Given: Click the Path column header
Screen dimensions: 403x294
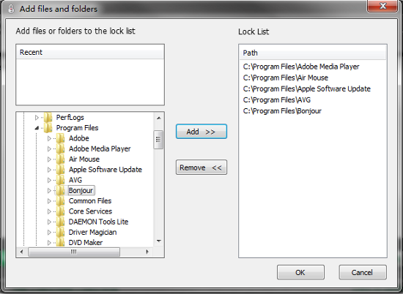Looking at the screenshot, I should click(312, 53).
